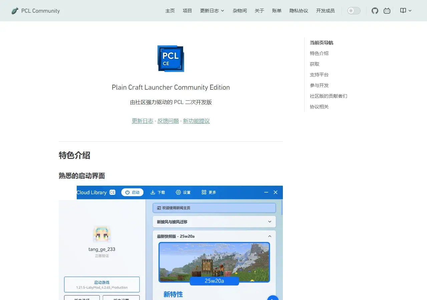Open the 关于 navbar item
This screenshot has width=427, height=300.
pos(260,11)
